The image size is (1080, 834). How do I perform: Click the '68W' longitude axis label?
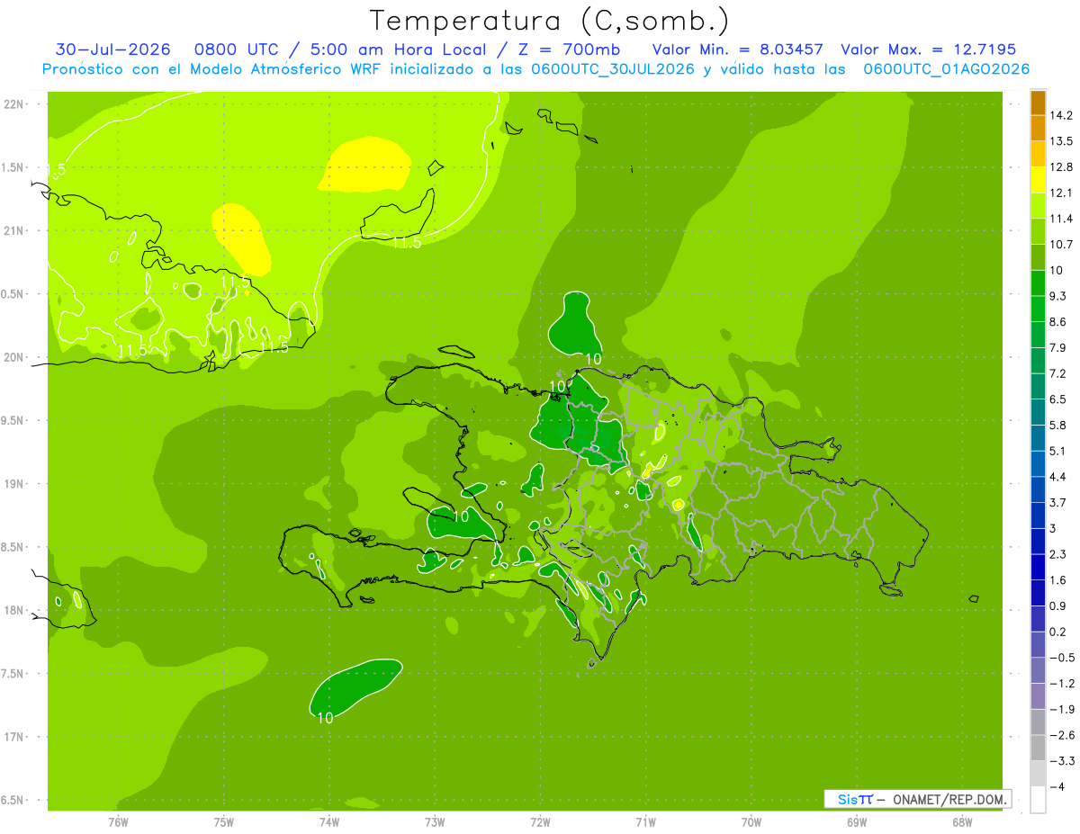[x=962, y=822]
